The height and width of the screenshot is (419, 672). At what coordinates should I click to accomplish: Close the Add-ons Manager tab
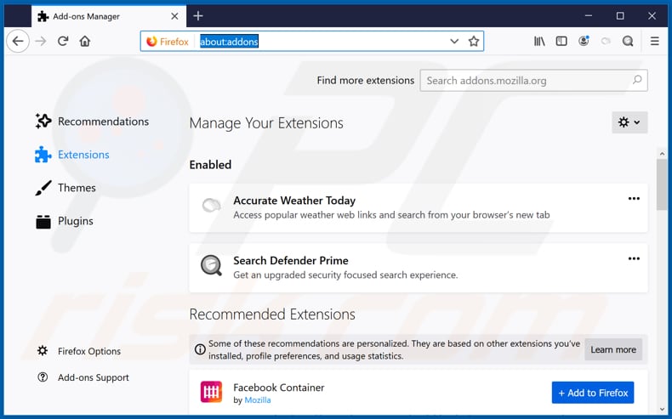click(x=174, y=16)
